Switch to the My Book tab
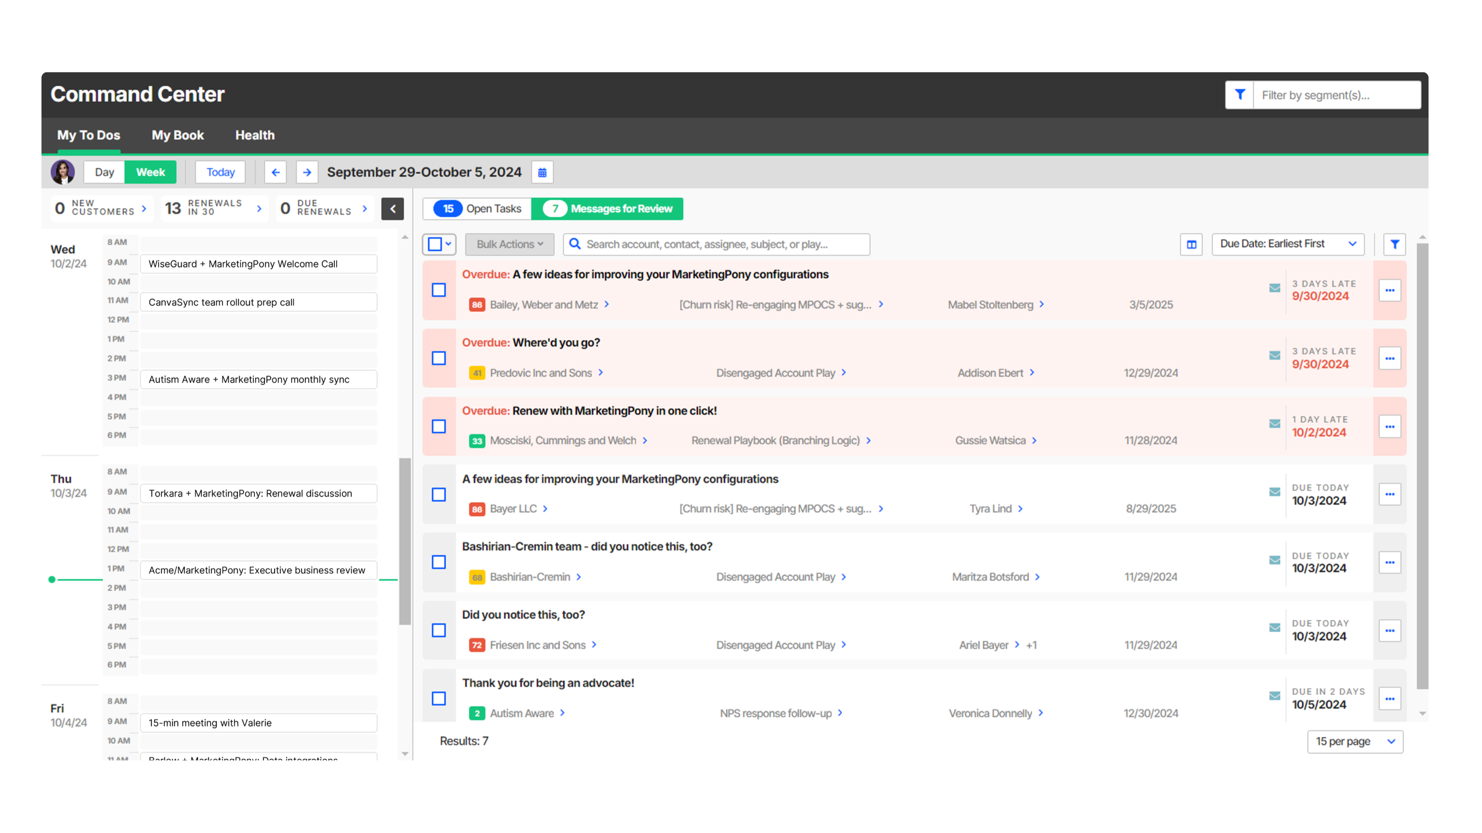 click(x=178, y=135)
